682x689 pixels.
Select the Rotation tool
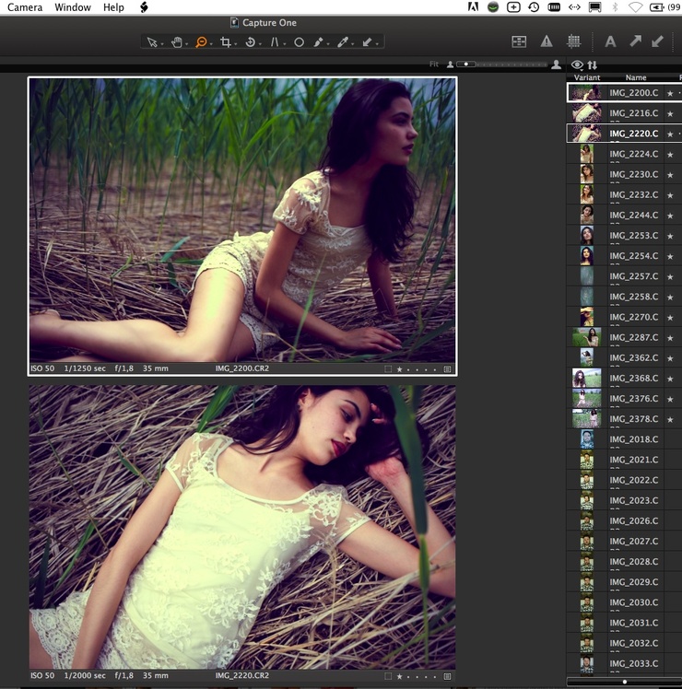point(250,42)
